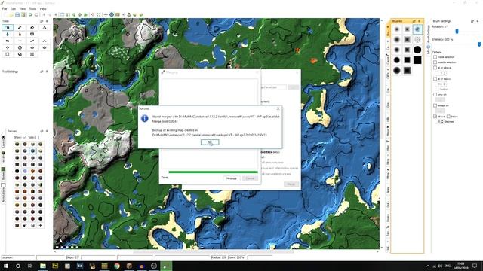Select the Text tool with letter A
The height and width of the screenshot is (271, 483).
click(x=45, y=27)
